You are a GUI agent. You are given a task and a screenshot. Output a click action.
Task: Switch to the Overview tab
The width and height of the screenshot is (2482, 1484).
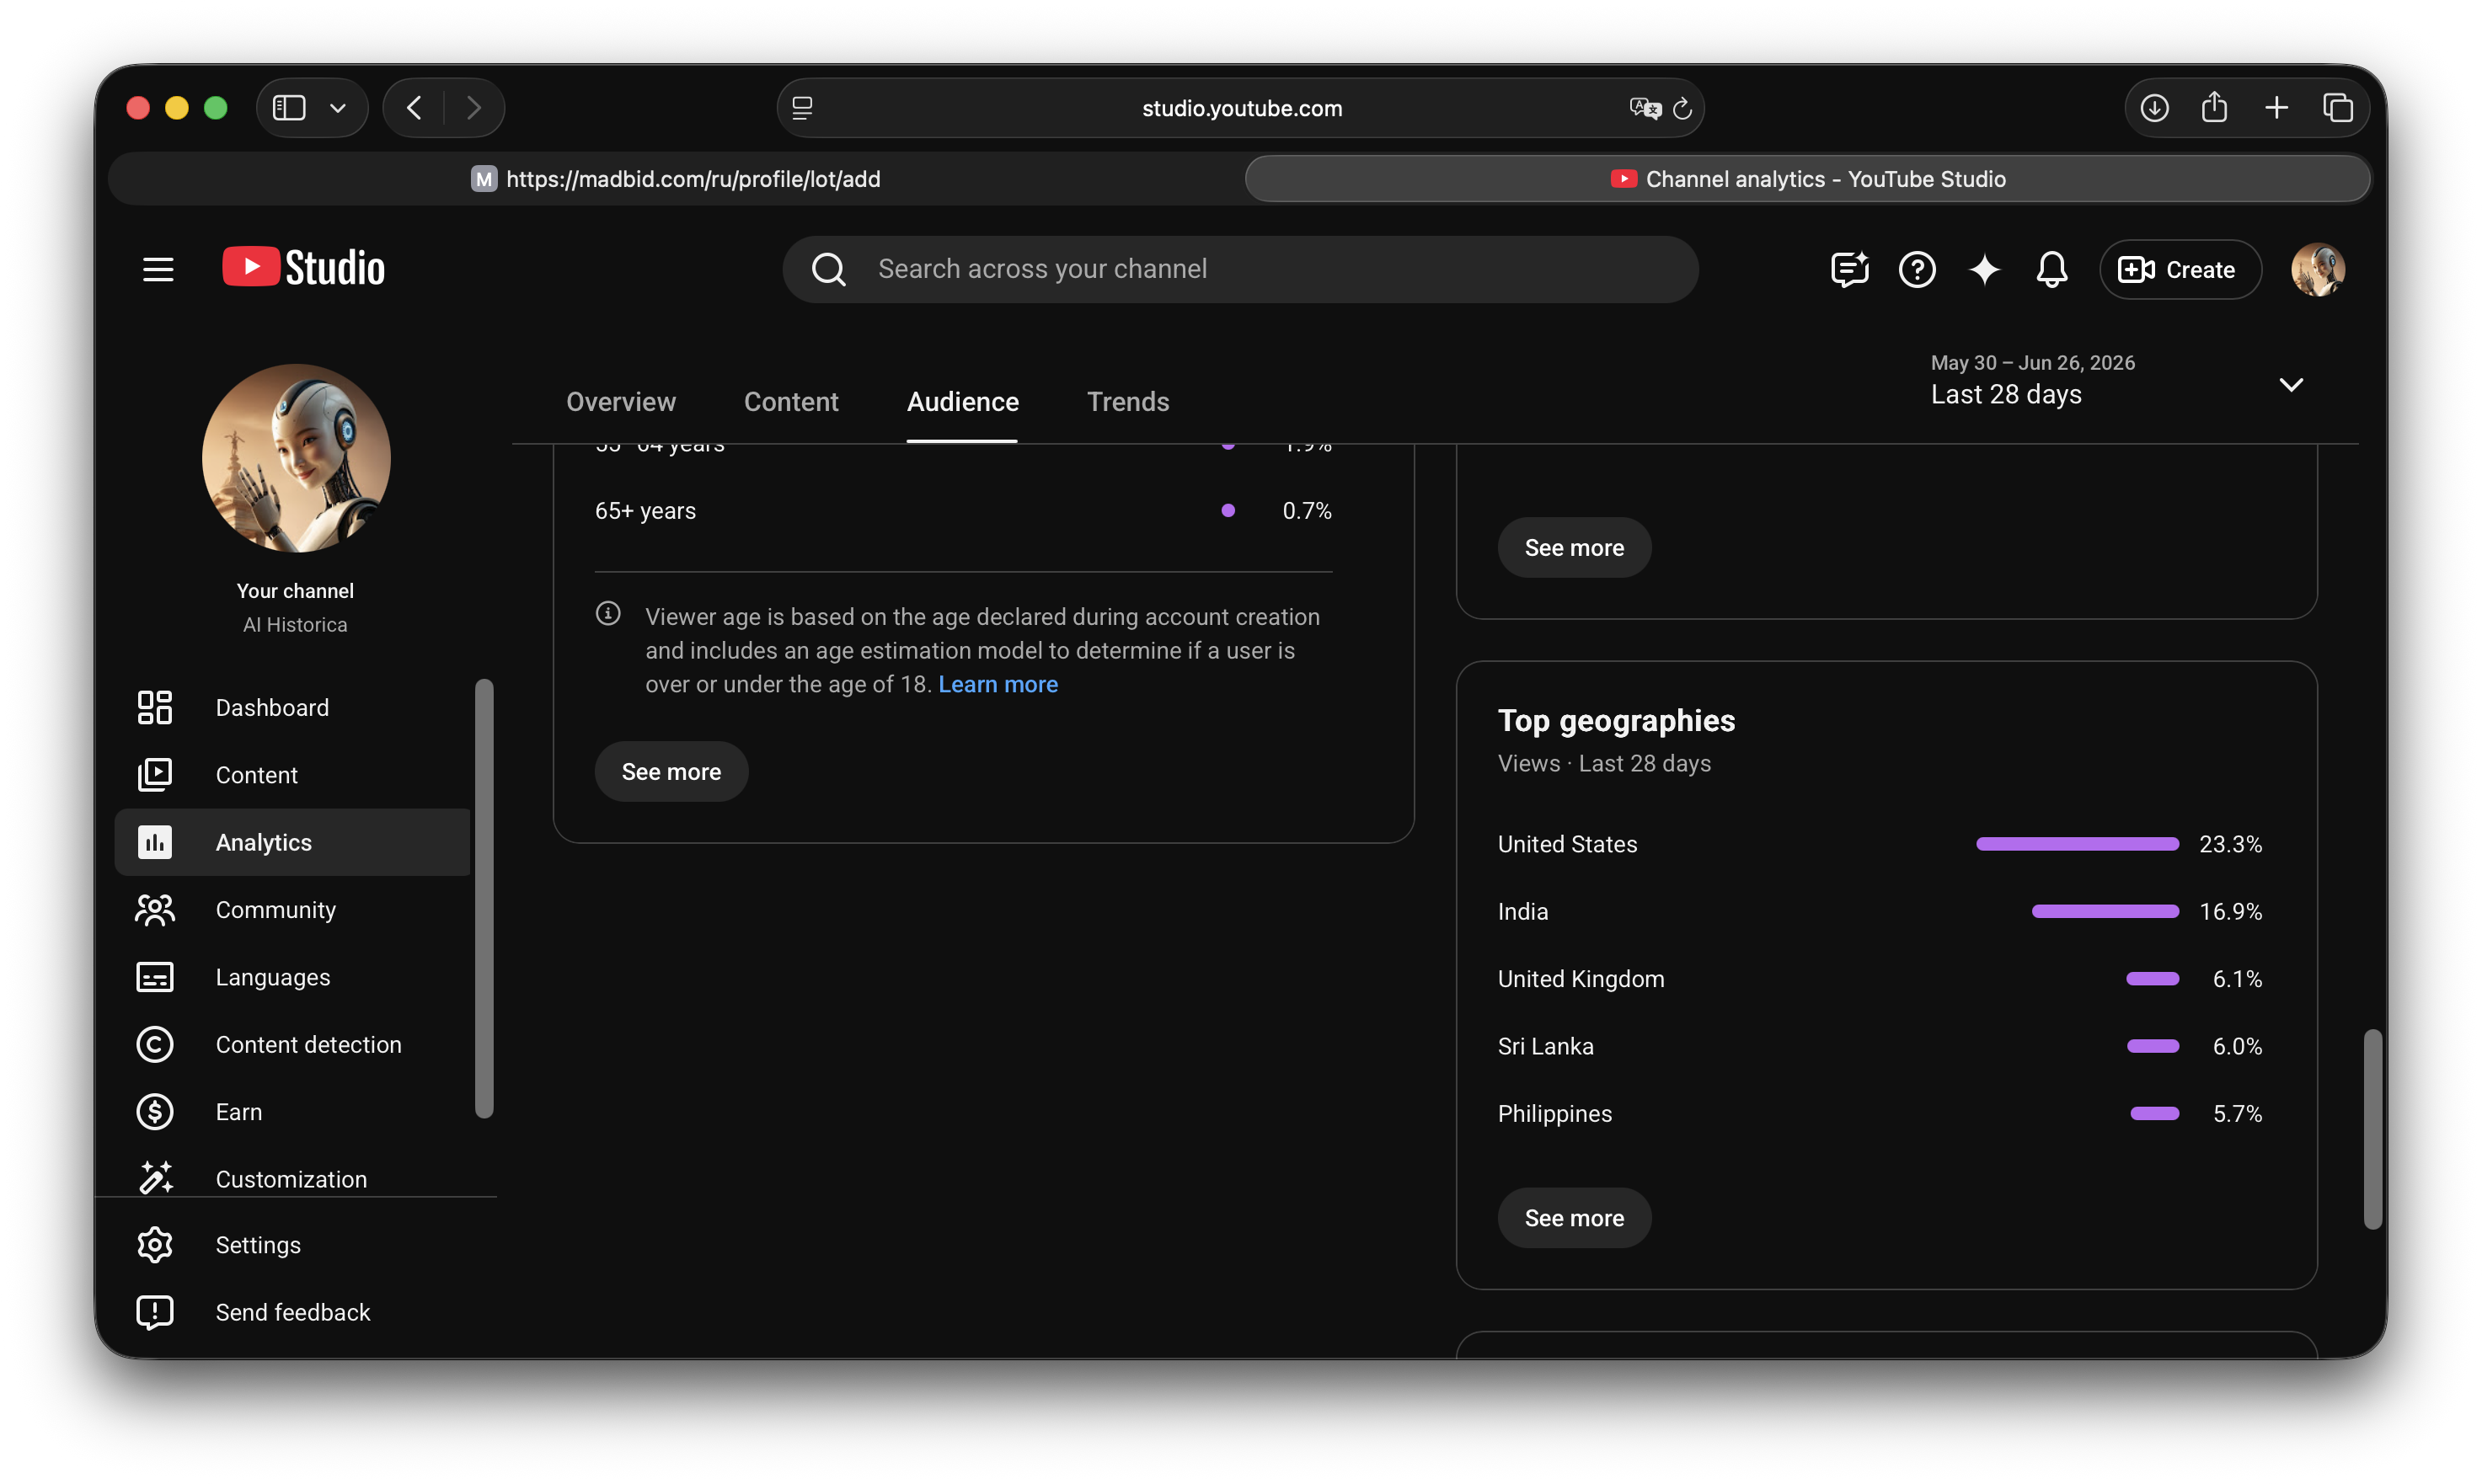point(621,401)
